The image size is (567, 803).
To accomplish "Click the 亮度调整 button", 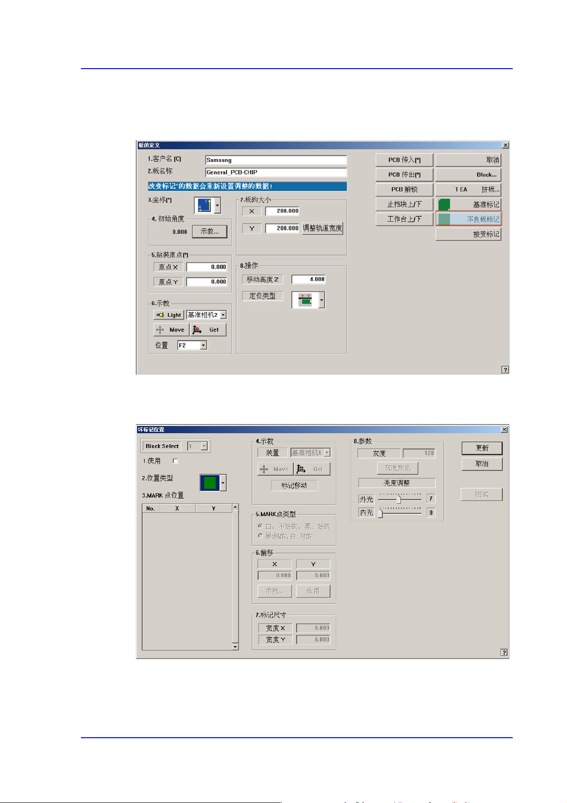I will [397, 483].
